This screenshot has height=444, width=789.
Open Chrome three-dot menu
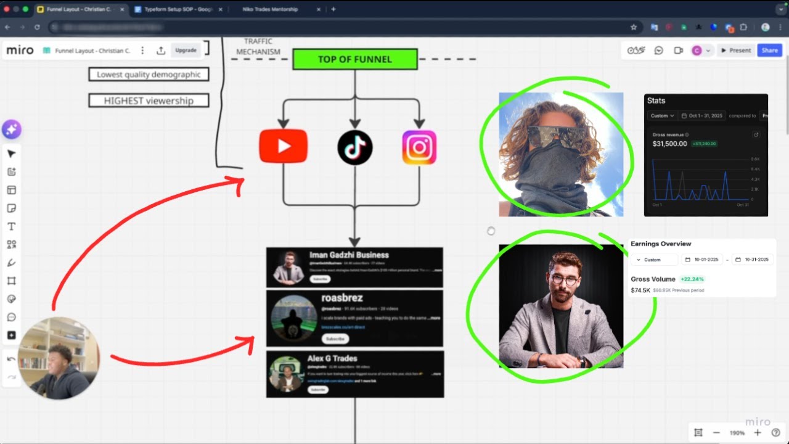[x=781, y=27]
